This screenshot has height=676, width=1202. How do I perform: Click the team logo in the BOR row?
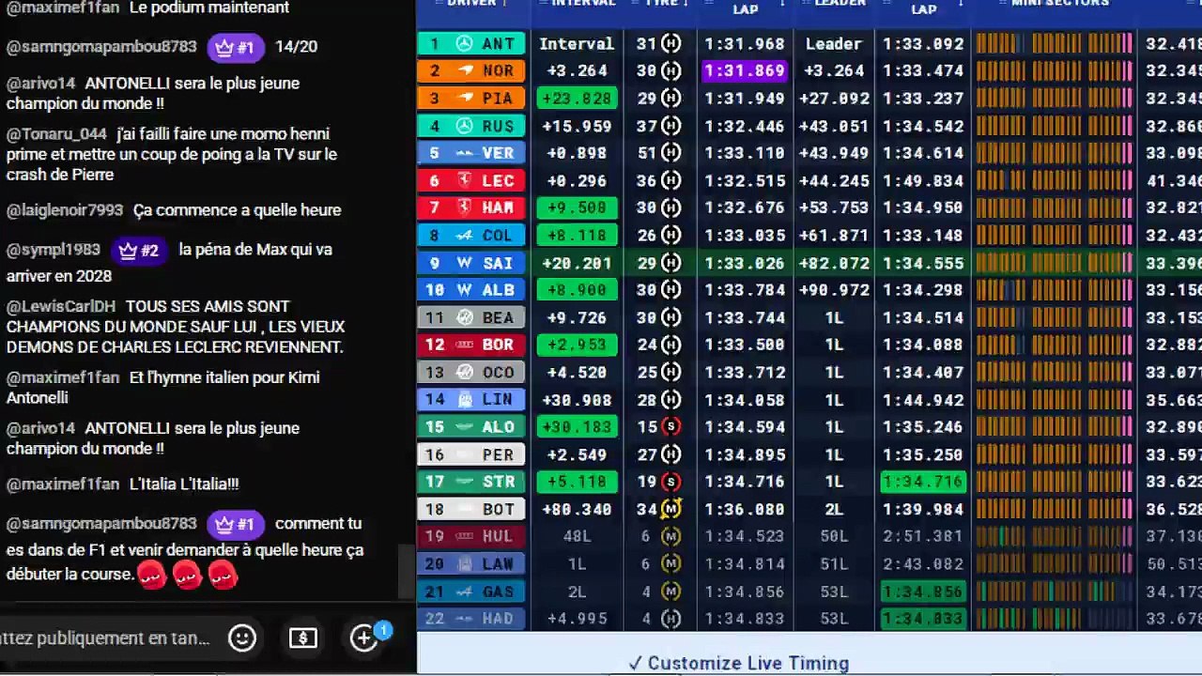click(x=464, y=346)
